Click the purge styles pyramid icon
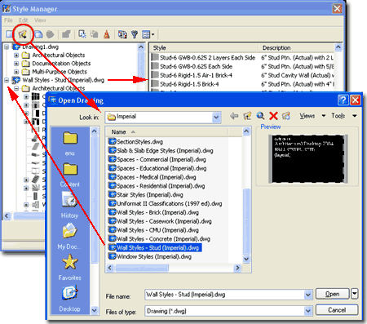This screenshot has height=324, width=367. pos(107,34)
